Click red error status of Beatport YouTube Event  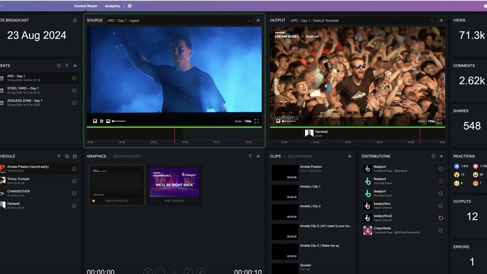(441, 181)
